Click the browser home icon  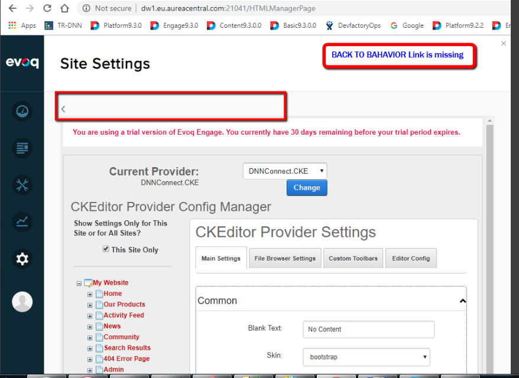64,9
